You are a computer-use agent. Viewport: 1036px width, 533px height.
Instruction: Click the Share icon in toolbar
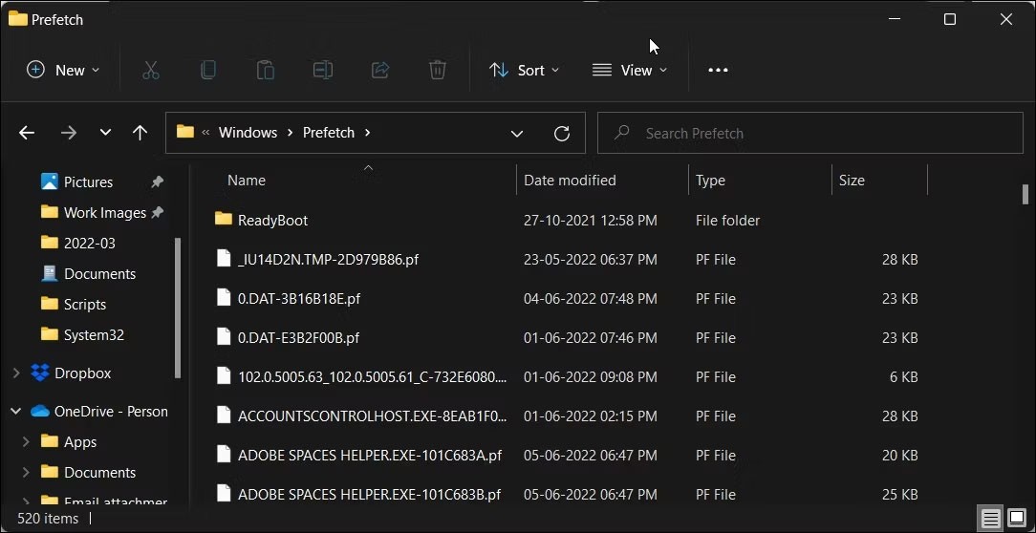(379, 70)
